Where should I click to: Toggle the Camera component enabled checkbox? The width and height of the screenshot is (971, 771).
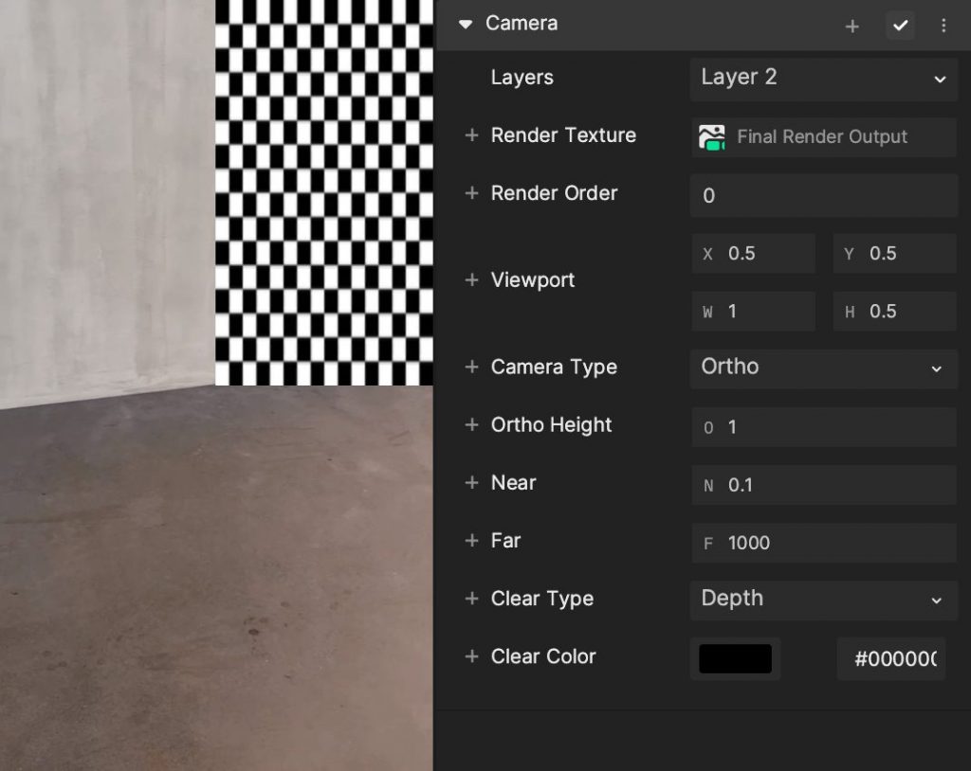point(901,26)
